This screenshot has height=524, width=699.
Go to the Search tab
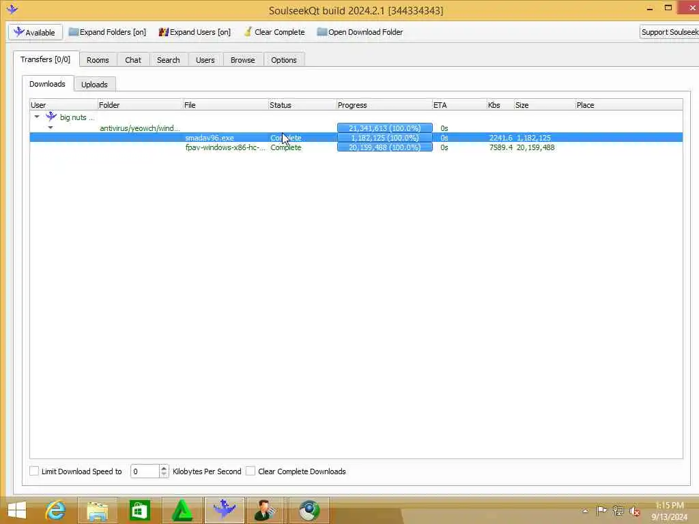[x=169, y=60]
